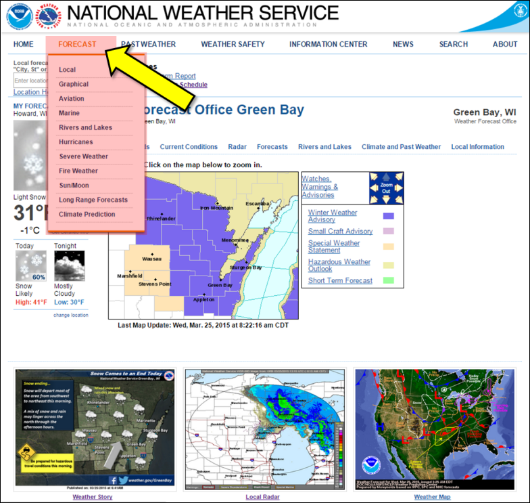Open the SEARCH menu
The image size is (530, 503).
pyautogui.click(x=454, y=44)
